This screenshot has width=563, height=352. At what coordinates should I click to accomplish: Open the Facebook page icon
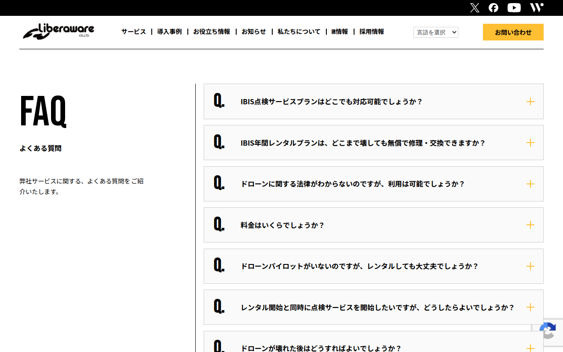494,8
